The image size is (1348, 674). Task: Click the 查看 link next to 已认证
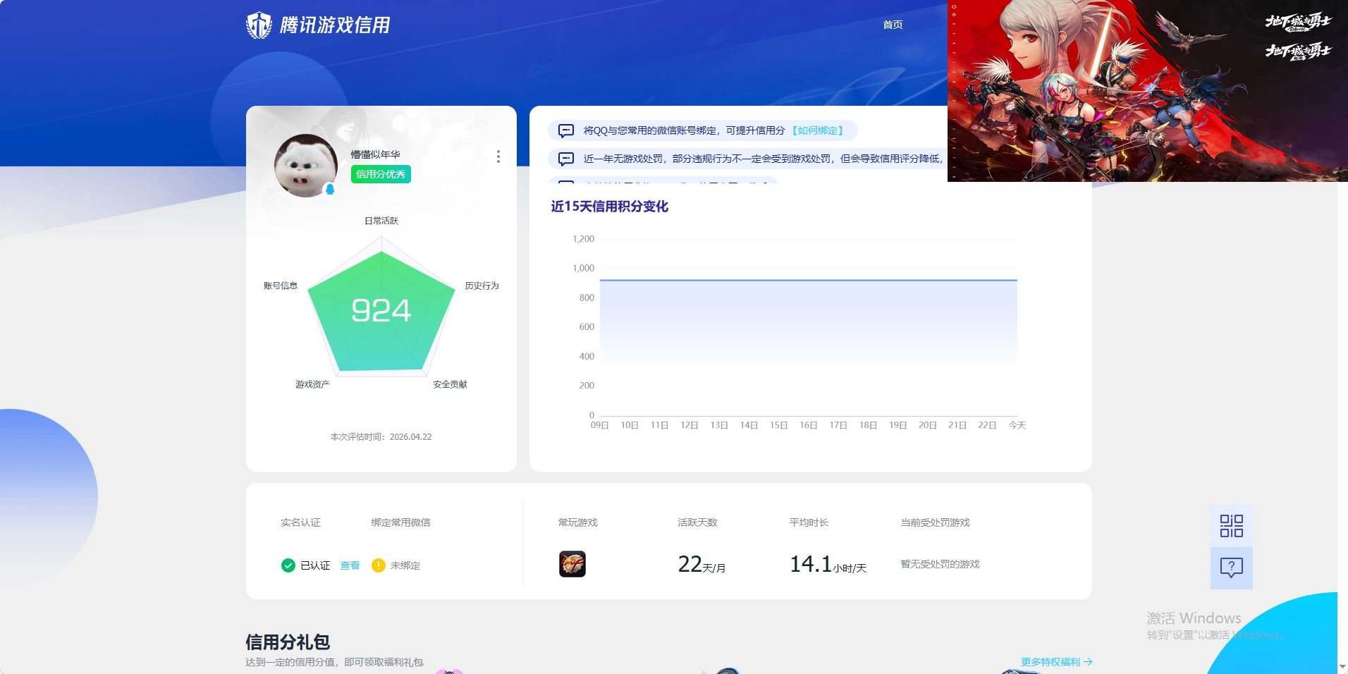coord(350,565)
